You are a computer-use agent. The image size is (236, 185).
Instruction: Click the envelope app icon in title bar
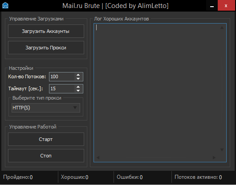[5, 6]
